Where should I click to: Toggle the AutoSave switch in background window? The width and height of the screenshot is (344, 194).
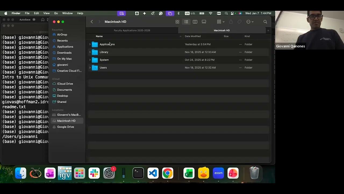pyautogui.click(x=34, y=20)
